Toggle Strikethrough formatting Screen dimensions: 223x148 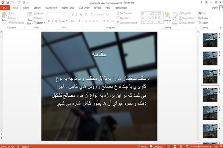click(x=63, y=21)
